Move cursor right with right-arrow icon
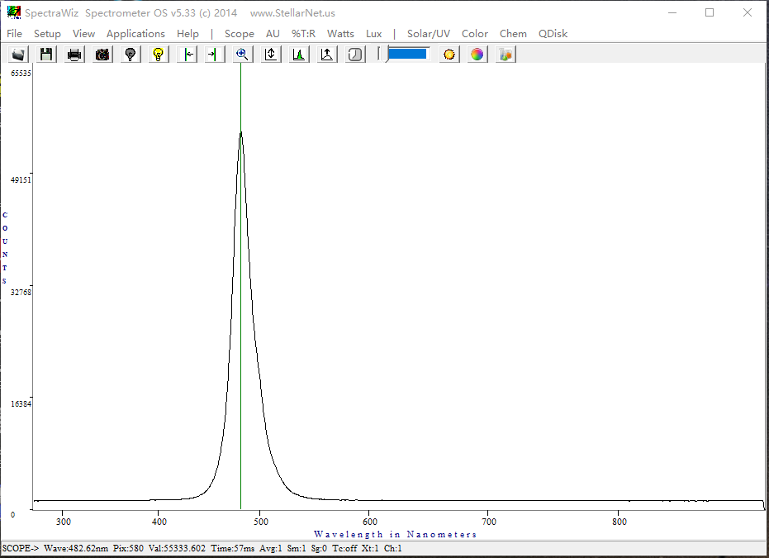The image size is (769, 558). click(213, 55)
